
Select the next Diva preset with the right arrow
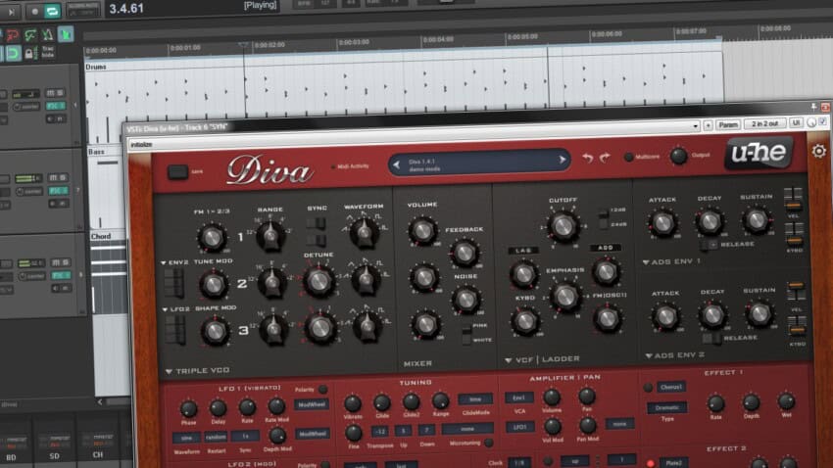pos(563,160)
